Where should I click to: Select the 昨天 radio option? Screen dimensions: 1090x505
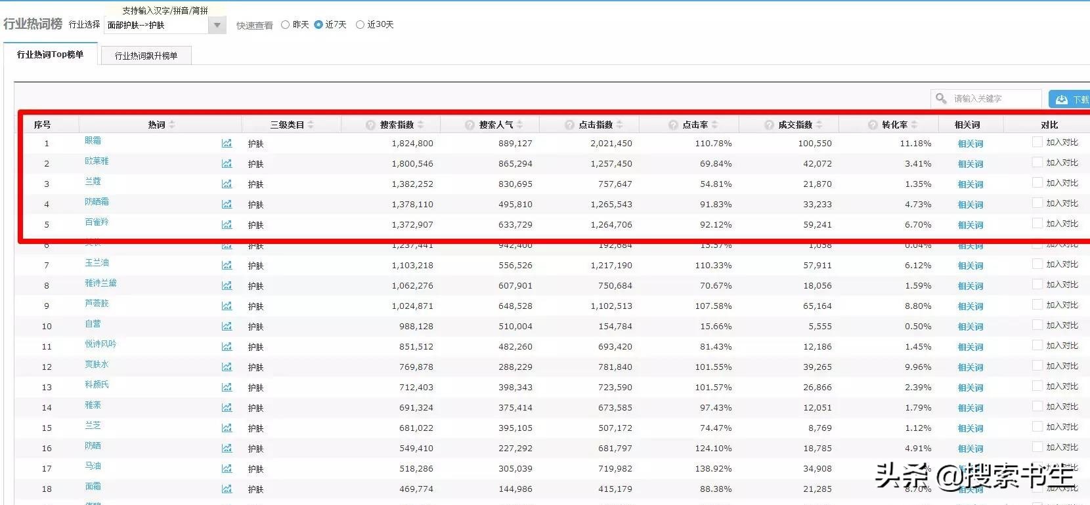coord(285,24)
